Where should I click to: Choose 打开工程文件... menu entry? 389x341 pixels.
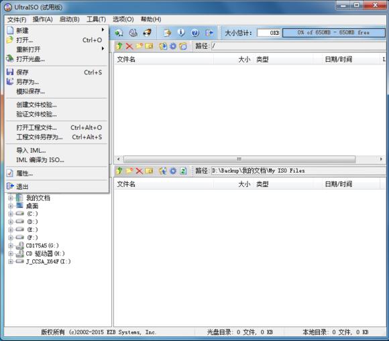pos(56,128)
